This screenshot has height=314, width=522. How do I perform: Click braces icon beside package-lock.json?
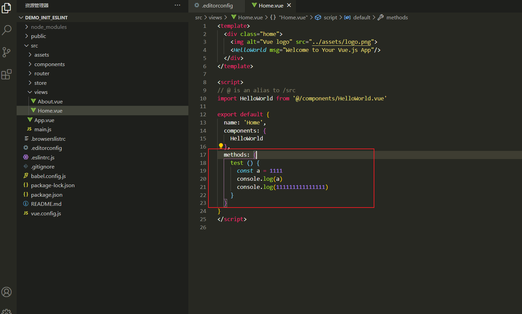click(x=26, y=185)
